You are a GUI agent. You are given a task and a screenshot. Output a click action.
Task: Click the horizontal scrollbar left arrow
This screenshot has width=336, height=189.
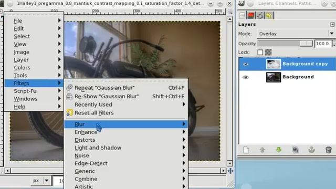[7, 171]
